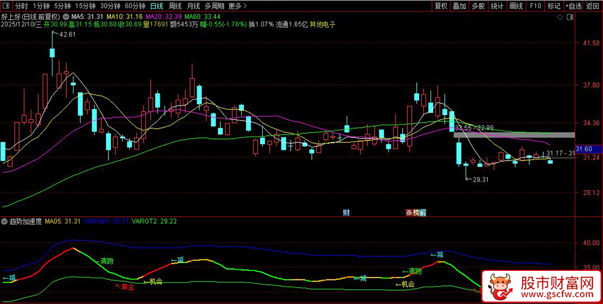Select the 分时 intraday tab
The height and width of the screenshot is (304, 603).
coord(21,6)
